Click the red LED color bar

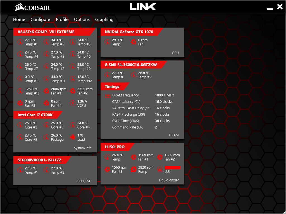(x=172, y=167)
